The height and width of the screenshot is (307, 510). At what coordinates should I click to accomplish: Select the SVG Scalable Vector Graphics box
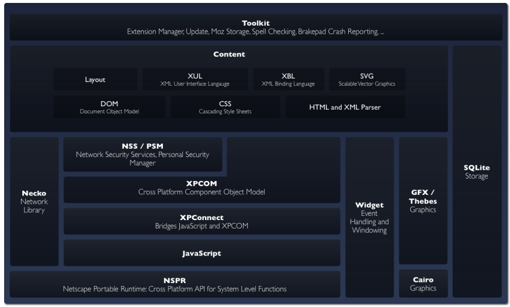click(367, 79)
